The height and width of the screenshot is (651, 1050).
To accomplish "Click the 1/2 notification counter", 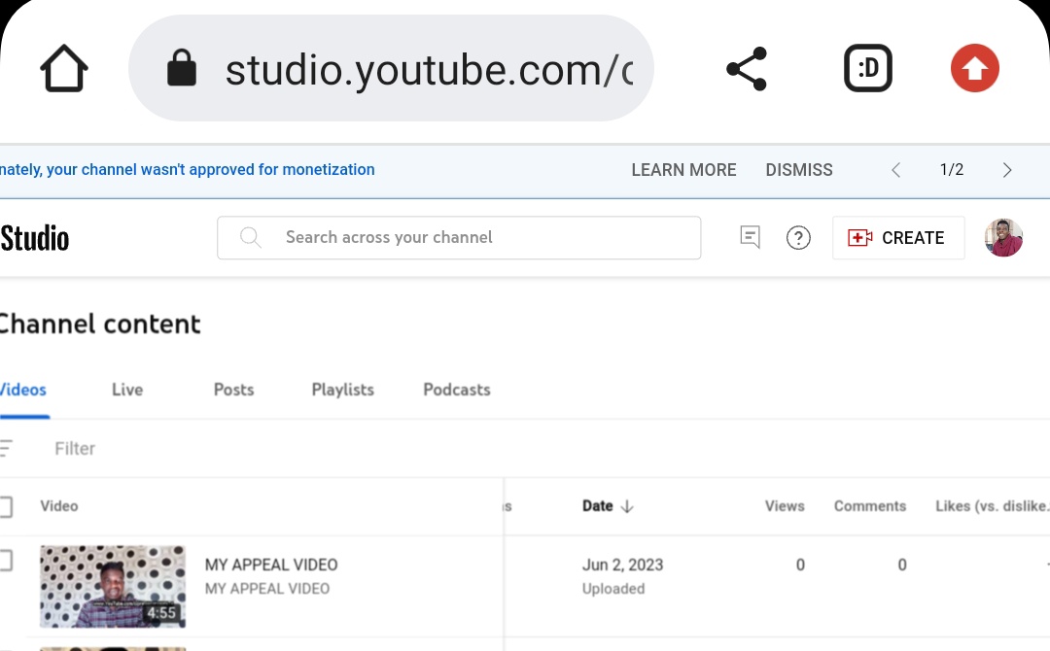I will click(x=952, y=170).
